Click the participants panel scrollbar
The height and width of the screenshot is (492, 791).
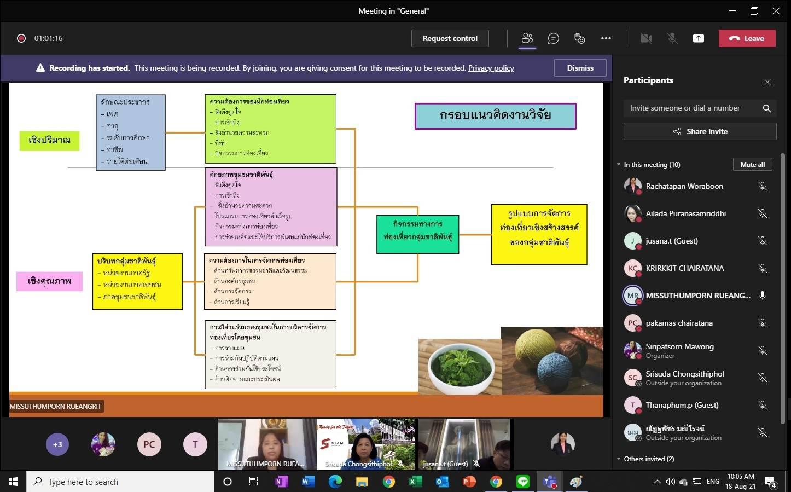[x=784, y=287]
